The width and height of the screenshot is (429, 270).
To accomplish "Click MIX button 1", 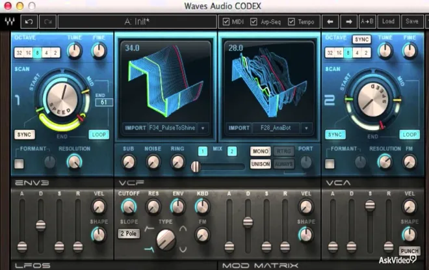I will click(x=203, y=151).
